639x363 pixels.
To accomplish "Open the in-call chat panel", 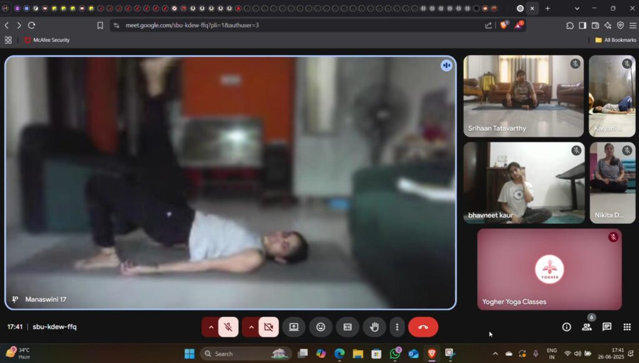I will pos(607,327).
